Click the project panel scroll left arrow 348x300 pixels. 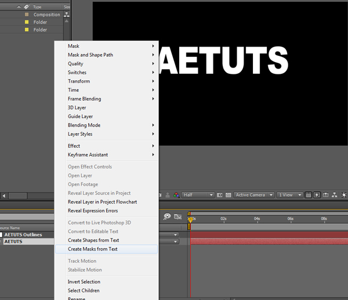[4, 196]
